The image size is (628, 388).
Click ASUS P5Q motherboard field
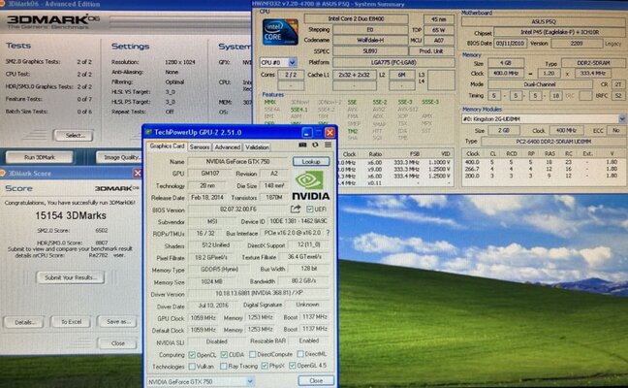(x=544, y=21)
